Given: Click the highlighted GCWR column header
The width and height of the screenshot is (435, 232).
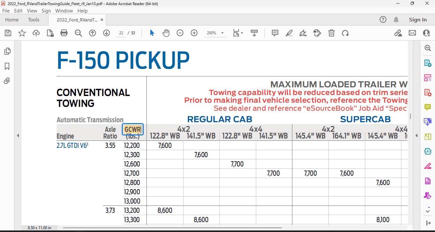Looking at the screenshot, I should [x=132, y=129].
